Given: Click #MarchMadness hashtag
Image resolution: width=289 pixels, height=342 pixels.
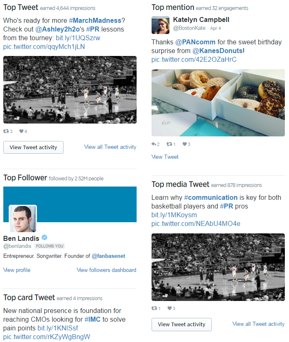Looking at the screenshot, I should pyautogui.click(x=95, y=20).
